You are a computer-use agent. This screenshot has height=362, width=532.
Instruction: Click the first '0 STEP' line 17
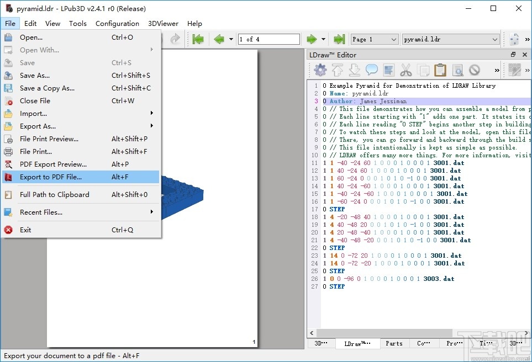tap(334, 209)
